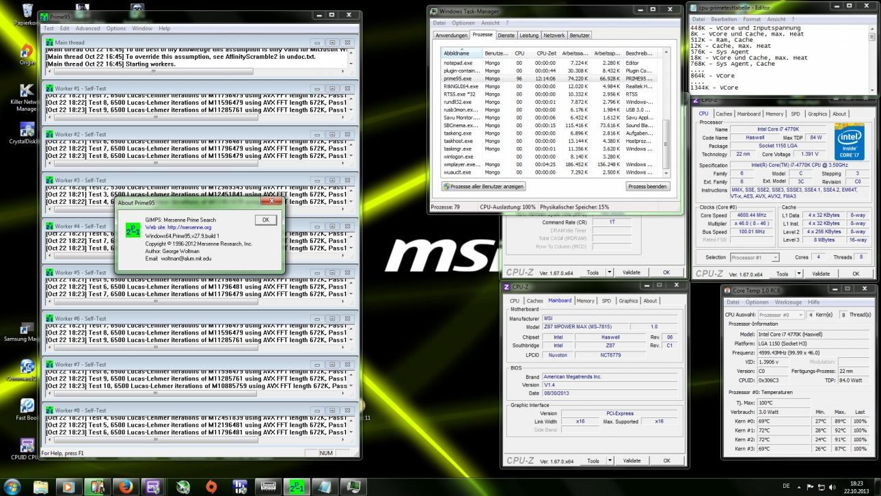The height and width of the screenshot is (496, 881).
Task: Open Windows Explorer from the taskbar
Action: [41, 486]
